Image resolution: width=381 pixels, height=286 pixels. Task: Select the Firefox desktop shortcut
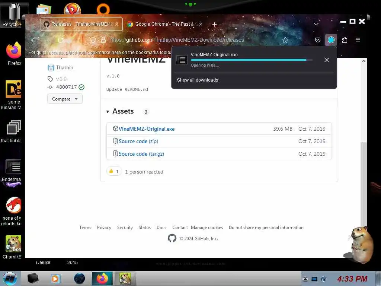tap(14, 54)
